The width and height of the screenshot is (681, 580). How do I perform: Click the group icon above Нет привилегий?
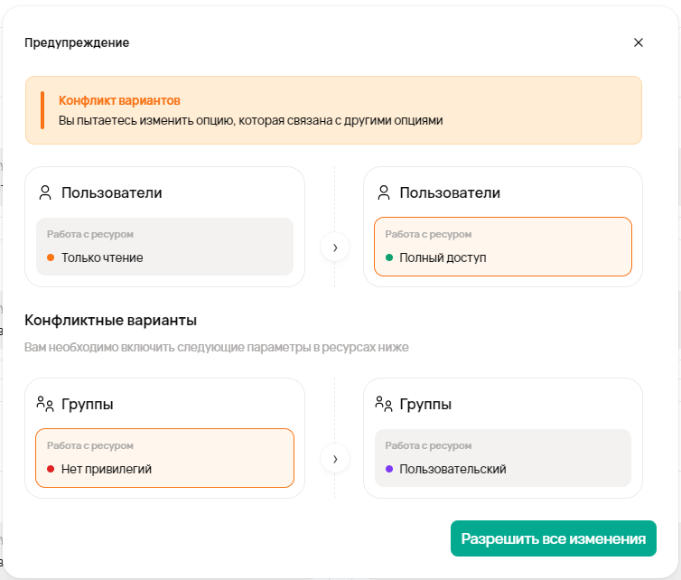(x=45, y=404)
